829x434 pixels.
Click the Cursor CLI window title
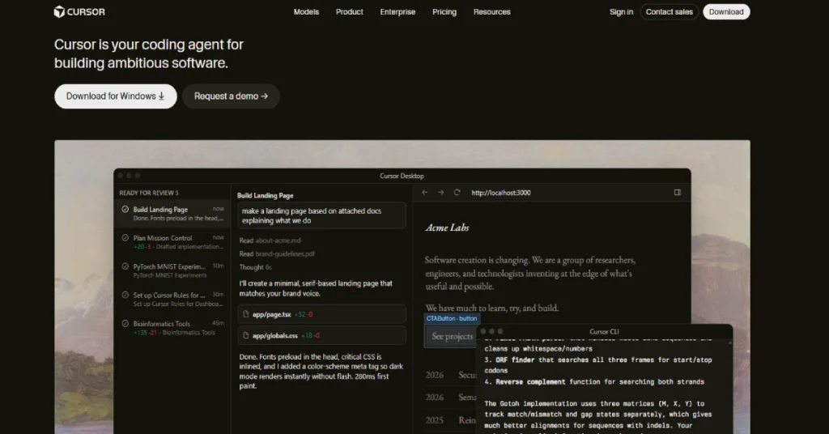click(x=604, y=332)
